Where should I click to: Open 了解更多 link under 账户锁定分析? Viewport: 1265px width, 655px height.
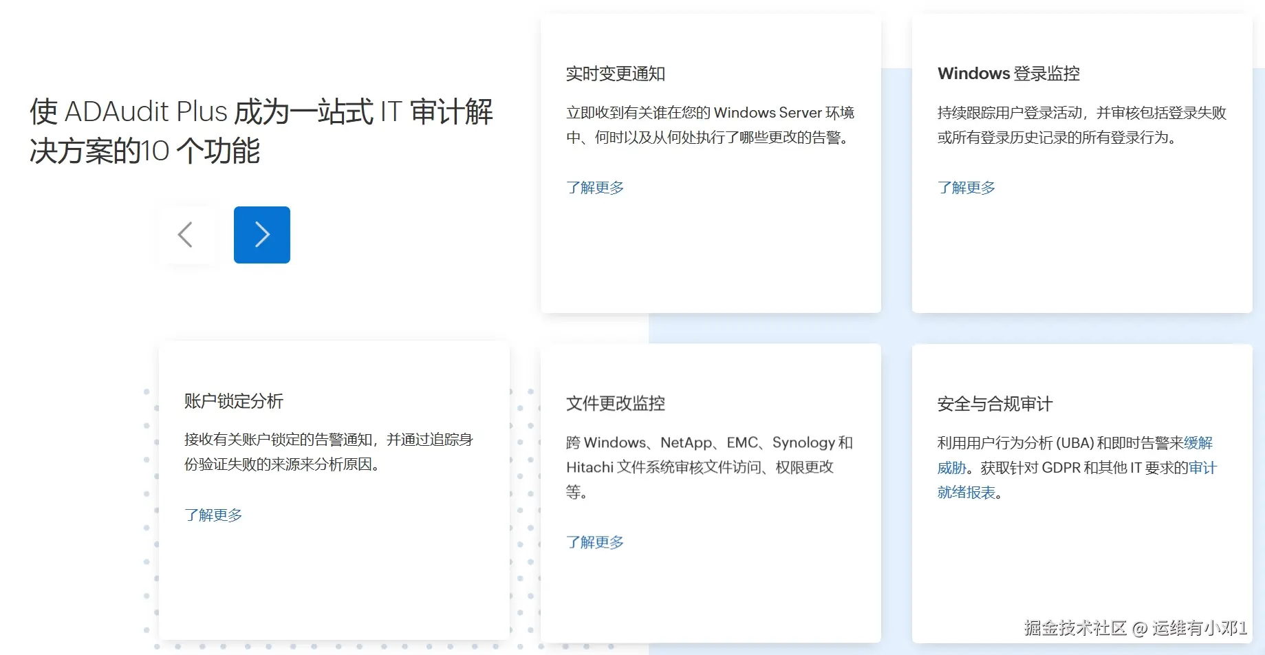tap(213, 515)
